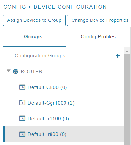
Task: Click the ROUTER label in tree
Action: pyautogui.click(x=32, y=72)
